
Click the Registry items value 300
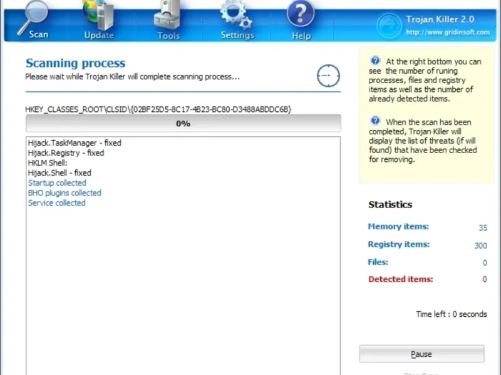(480, 246)
